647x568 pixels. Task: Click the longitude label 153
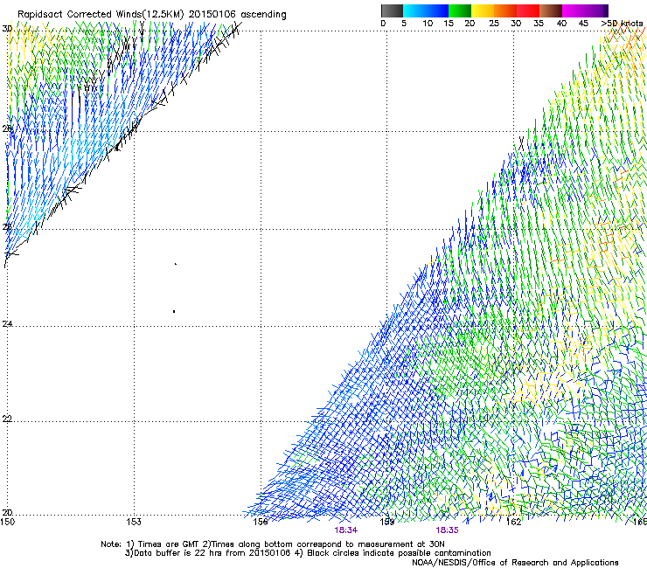[x=134, y=522]
